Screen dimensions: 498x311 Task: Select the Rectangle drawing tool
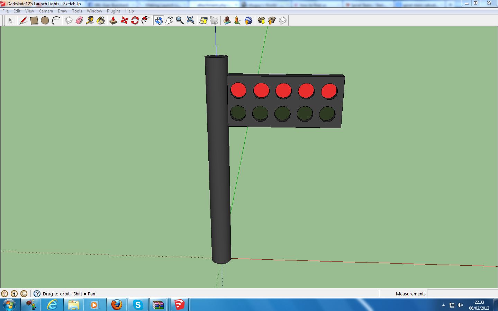coord(34,21)
